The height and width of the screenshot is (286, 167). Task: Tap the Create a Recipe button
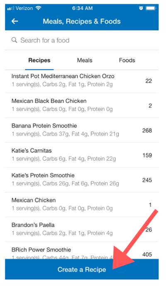(x=82, y=269)
